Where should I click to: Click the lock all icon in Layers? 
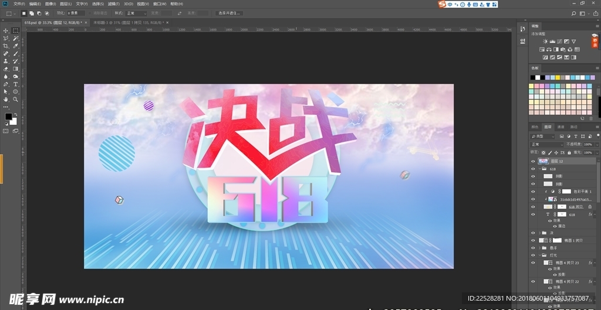569,152
